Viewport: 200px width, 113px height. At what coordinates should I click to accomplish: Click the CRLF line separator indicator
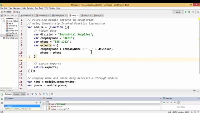[x=175, y=112]
